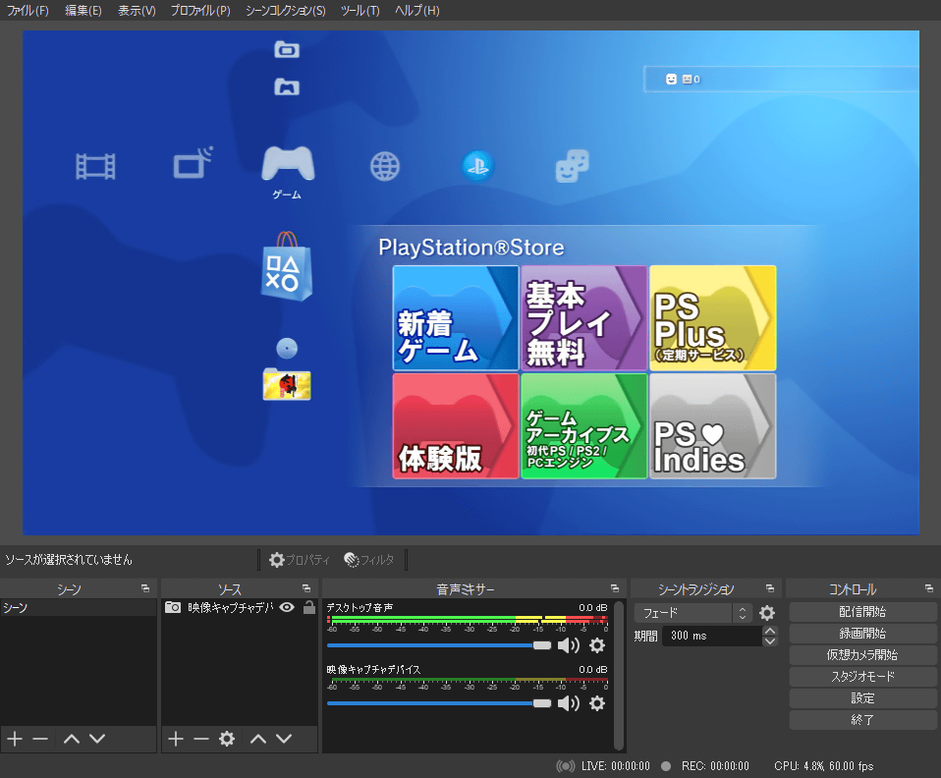Open the ヘルプ(H) menu

tap(417, 10)
